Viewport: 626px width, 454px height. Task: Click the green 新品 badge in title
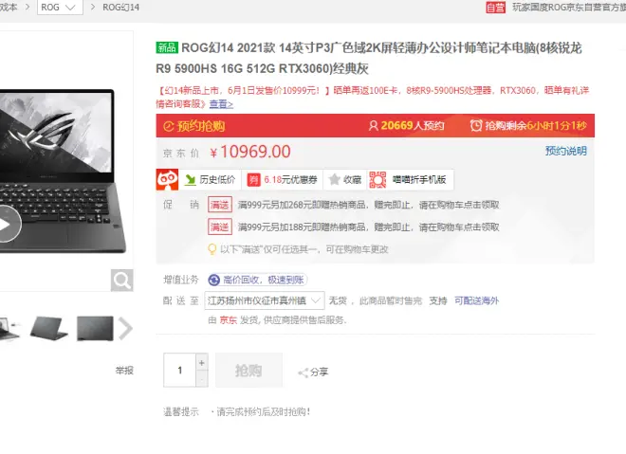(167, 47)
